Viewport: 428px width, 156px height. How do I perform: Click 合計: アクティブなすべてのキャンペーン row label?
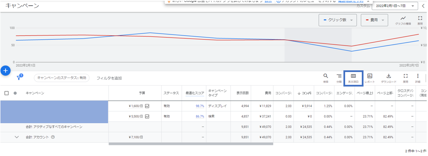coord(54,127)
